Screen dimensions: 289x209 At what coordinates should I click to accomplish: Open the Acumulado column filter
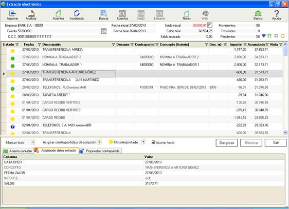pyautogui.click(x=267, y=45)
